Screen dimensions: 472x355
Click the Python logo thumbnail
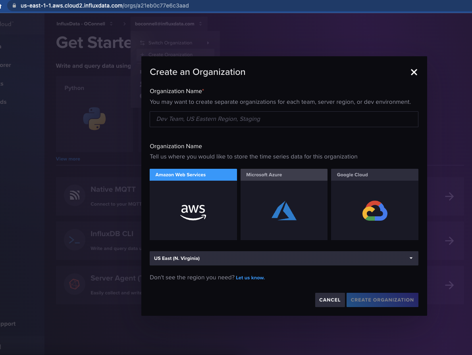click(94, 118)
